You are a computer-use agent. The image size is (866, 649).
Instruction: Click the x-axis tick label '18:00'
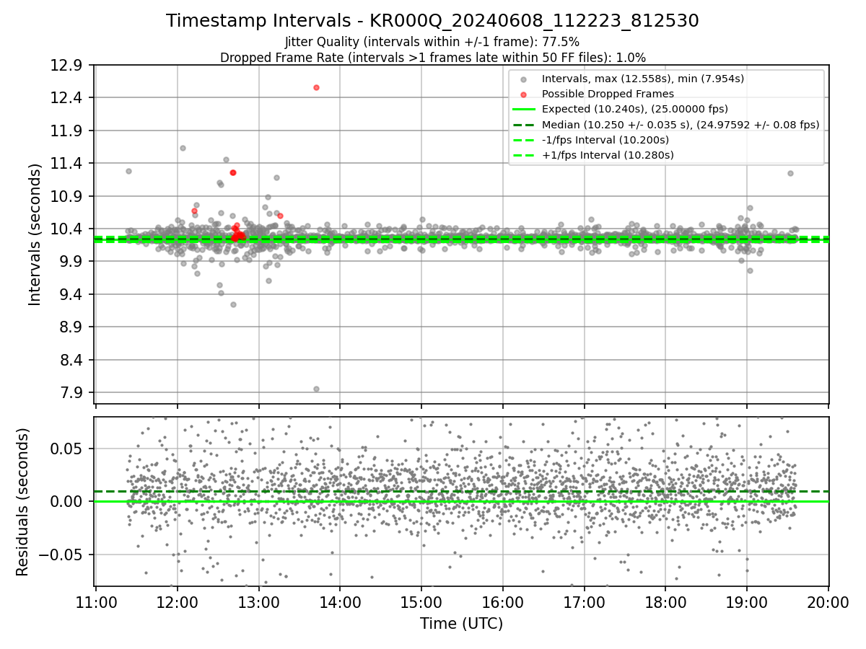click(x=665, y=604)
